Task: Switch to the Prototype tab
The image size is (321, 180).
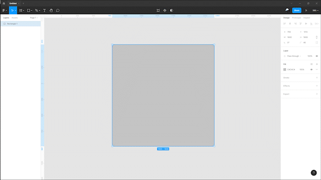Action: tap(296, 18)
